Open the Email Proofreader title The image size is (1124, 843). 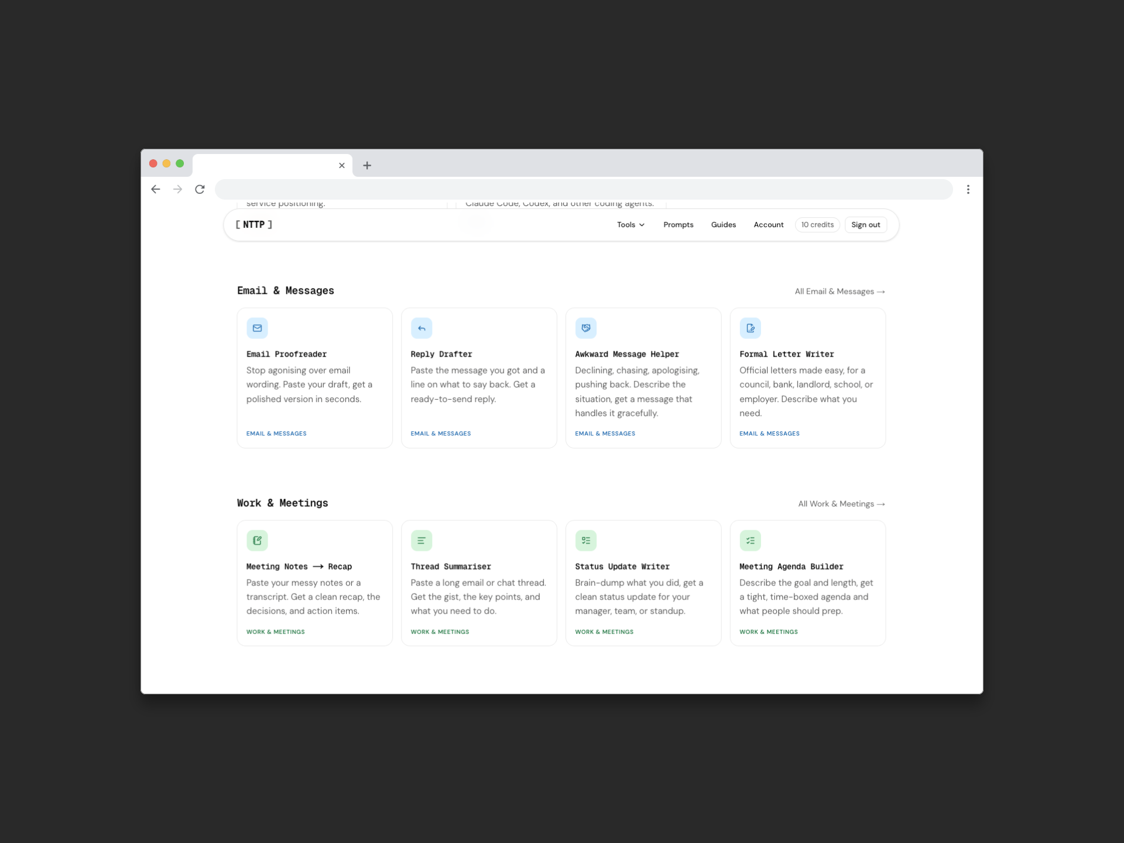[286, 354]
